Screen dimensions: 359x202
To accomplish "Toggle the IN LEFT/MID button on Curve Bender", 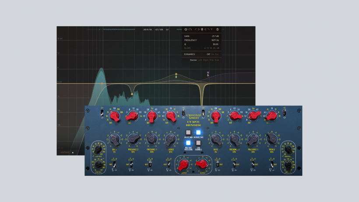I will [x=188, y=132].
